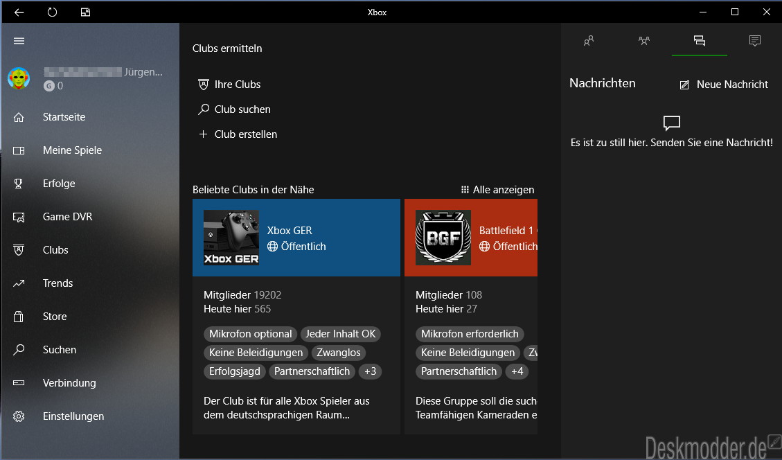The width and height of the screenshot is (782, 460).
Task: Open the user profile avatar
Action: click(x=19, y=78)
